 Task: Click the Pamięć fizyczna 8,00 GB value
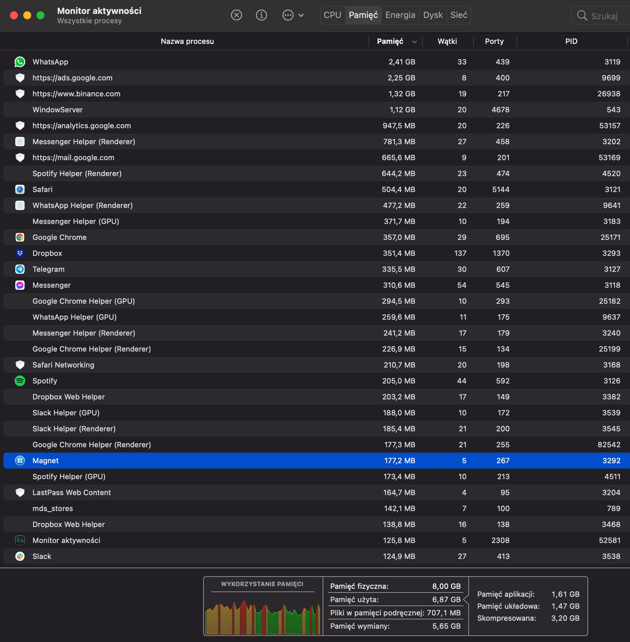click(x=446, y=586)
